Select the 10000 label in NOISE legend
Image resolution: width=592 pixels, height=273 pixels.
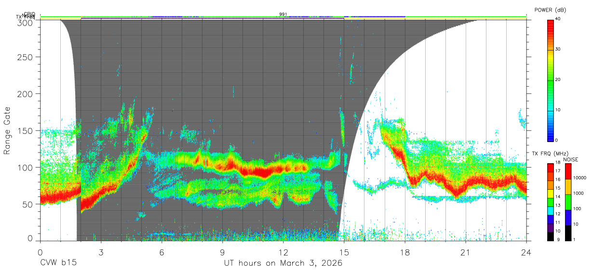[x=580, y=178]
